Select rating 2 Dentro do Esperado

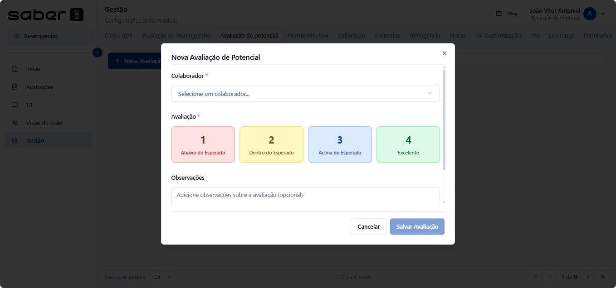pyautogui.click(x=271, y=144)
